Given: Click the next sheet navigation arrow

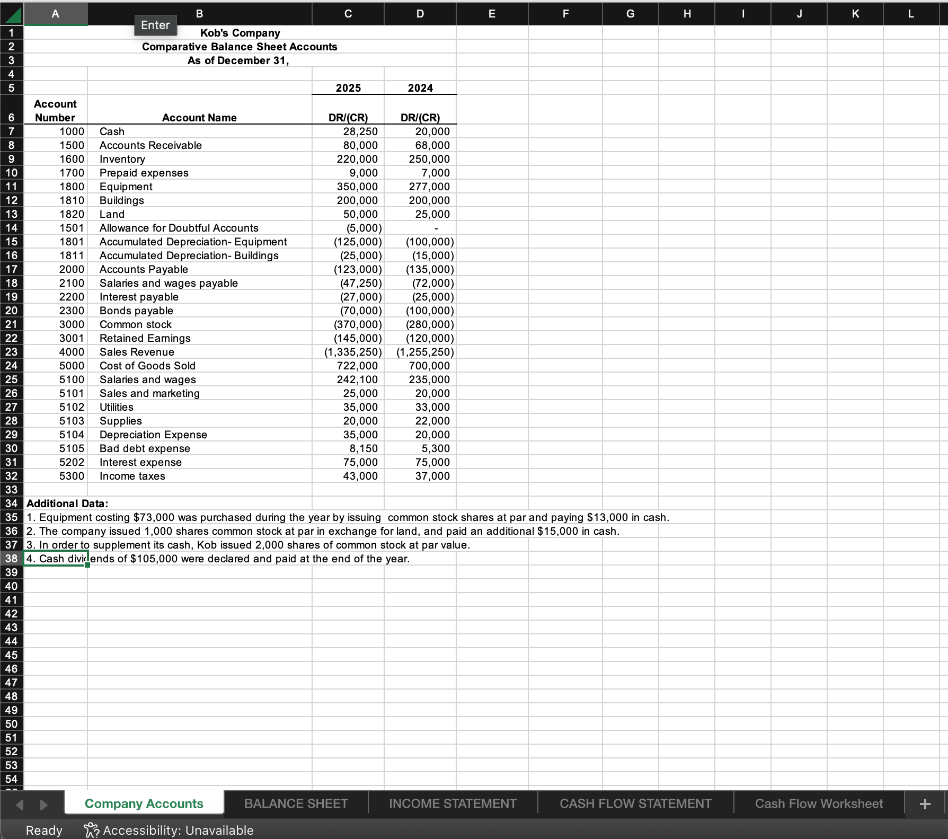Looking at the screenshot, I should point(43,803).
